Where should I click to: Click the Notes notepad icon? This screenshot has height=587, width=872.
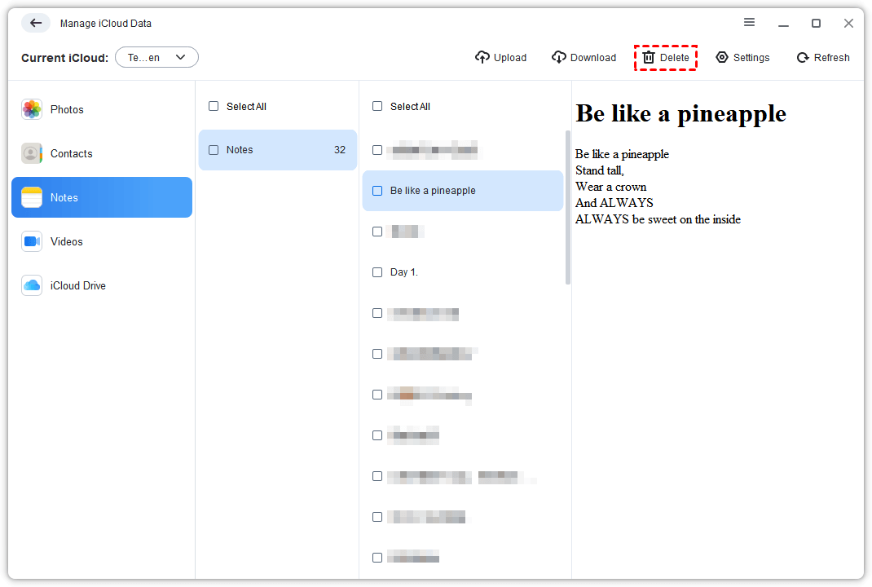tap(32, 197)
